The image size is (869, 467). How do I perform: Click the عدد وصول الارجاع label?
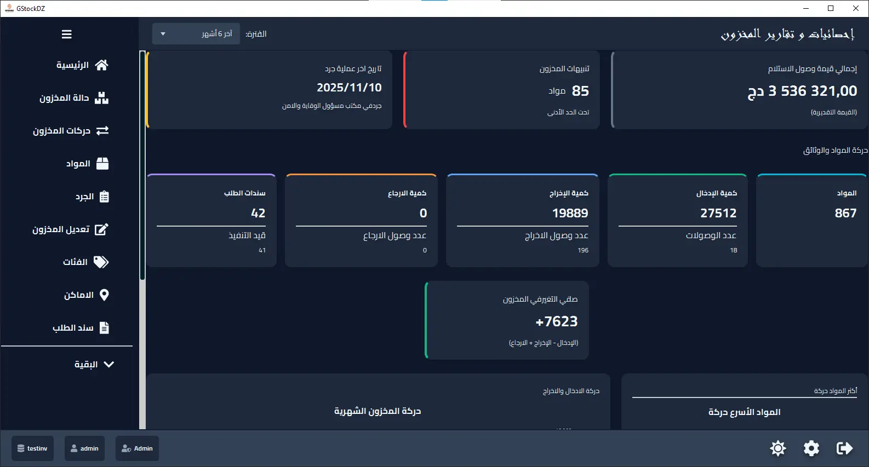tap(395, 235)
